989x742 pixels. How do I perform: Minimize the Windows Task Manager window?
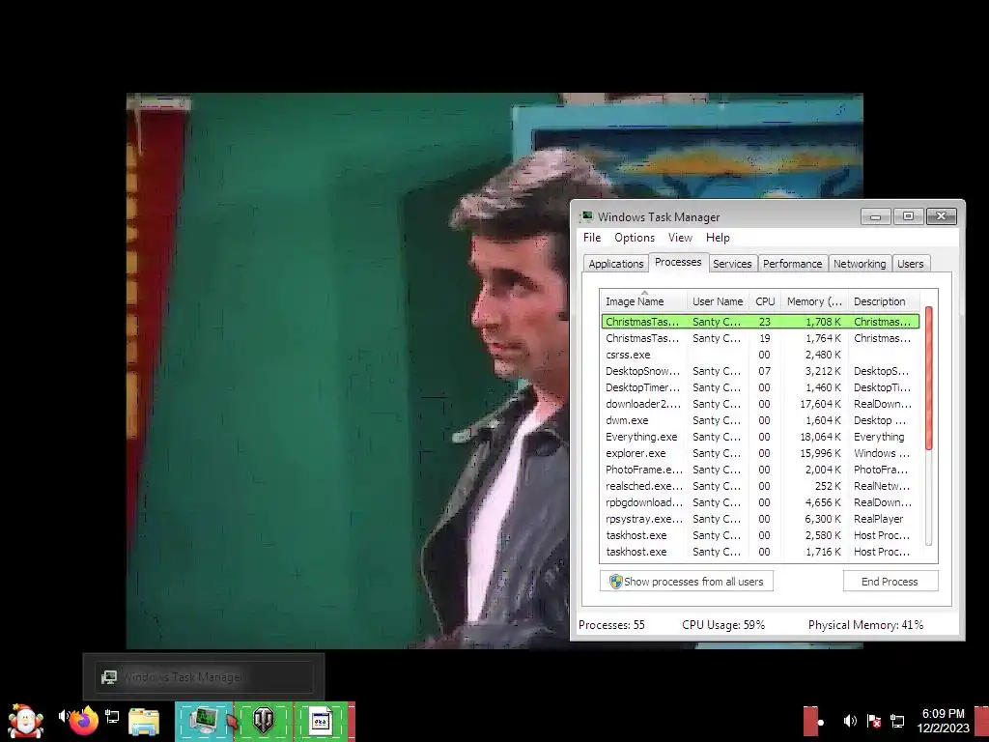[875, 216]
